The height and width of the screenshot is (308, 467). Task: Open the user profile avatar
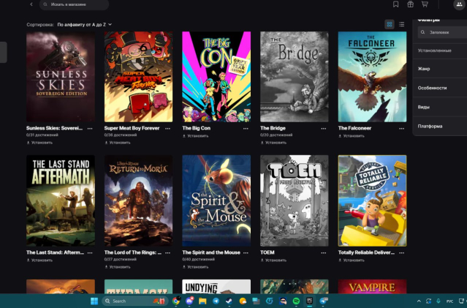tap(458, 4)
